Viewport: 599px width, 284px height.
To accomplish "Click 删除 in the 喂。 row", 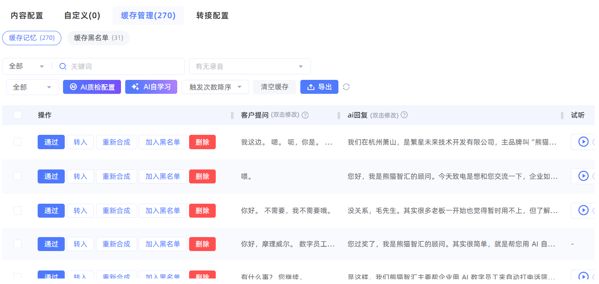I will tap(202, 176).
